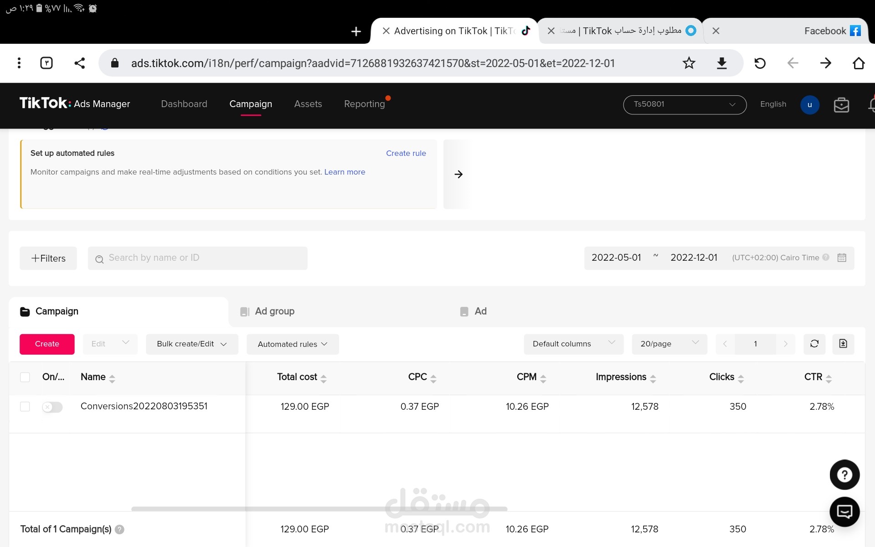Screen dimensions: 875x547
Task: Expand the Automated rules dropdown
Action: point(292,344)
